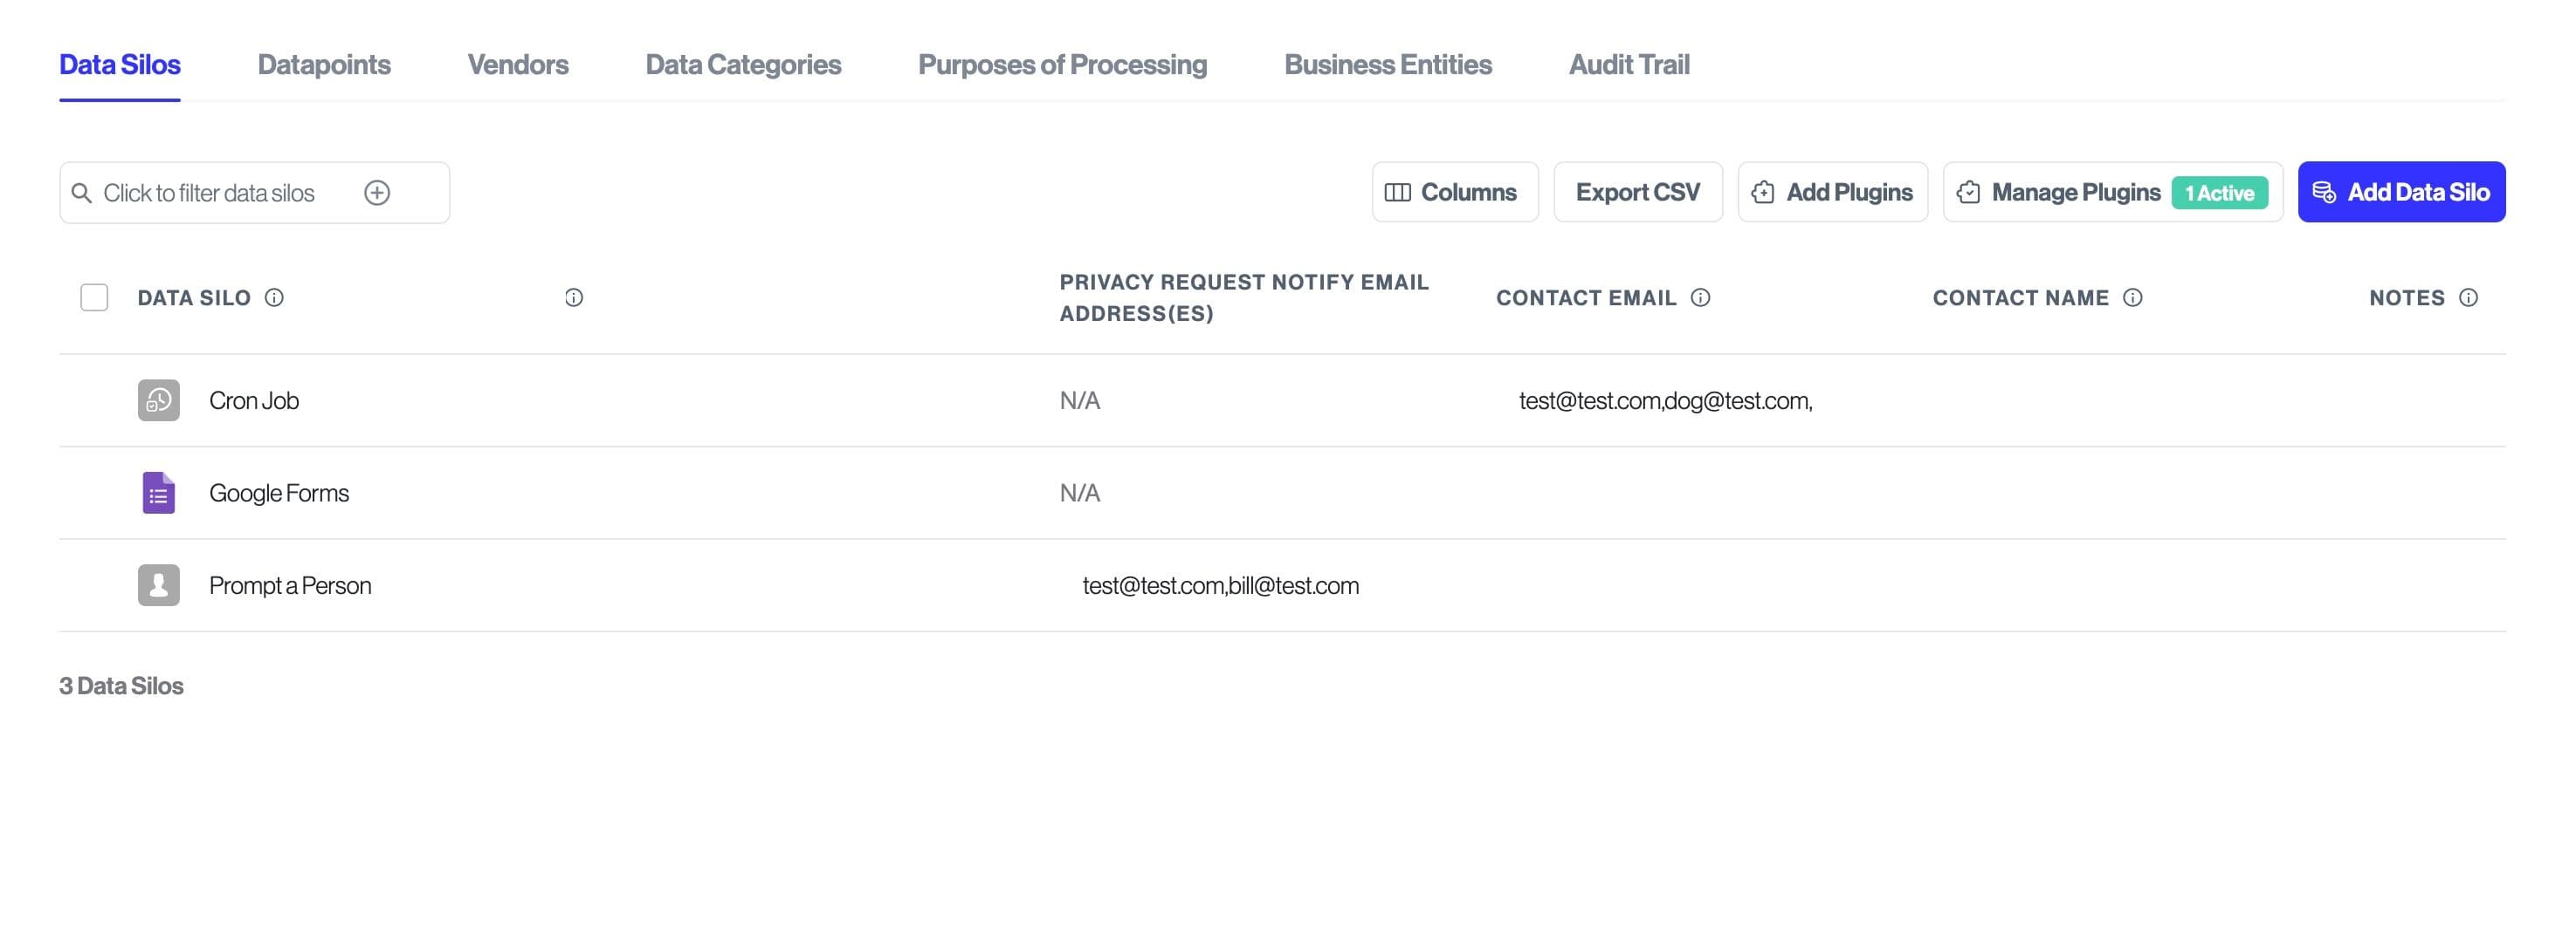Screen dimensions: 2576x928
Task: Click the info icon beside Notes header
Action: coord(2468,297)
